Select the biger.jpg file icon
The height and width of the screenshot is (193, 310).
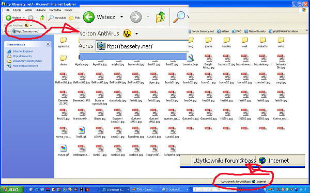point(154,76)
